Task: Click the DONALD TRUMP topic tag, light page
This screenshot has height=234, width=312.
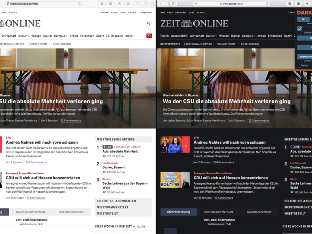Action: pos(38,44)
